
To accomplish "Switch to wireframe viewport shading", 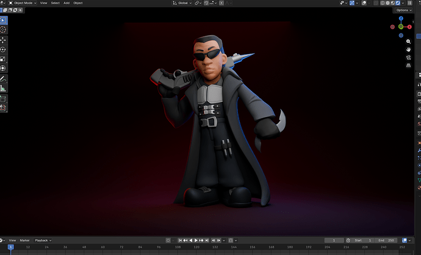I will pos(383,3).
